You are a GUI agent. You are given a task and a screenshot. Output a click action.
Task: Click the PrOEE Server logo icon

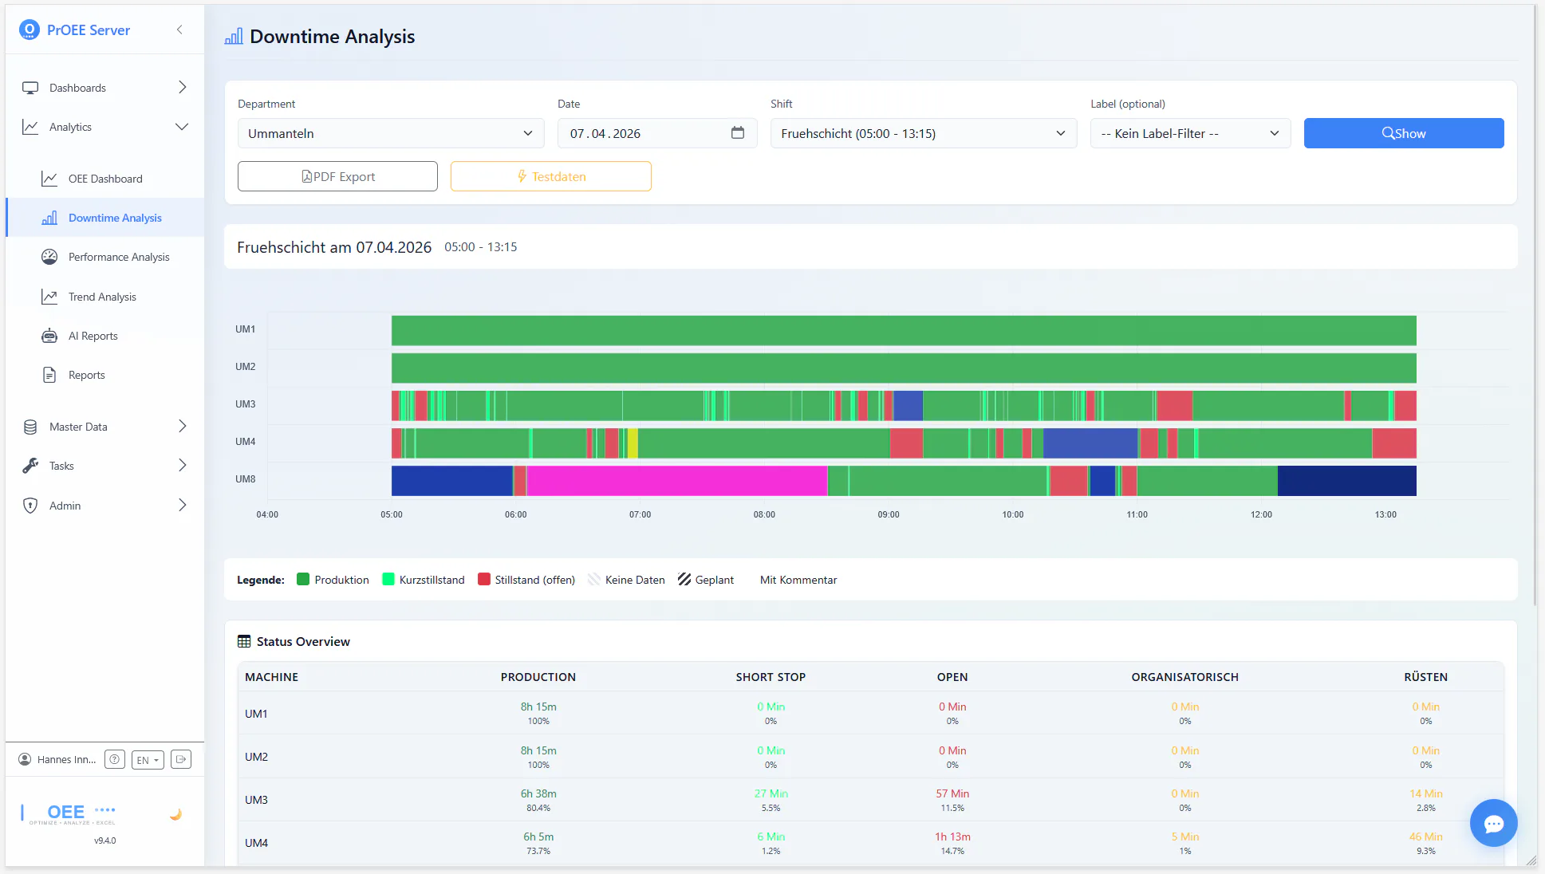30,30
